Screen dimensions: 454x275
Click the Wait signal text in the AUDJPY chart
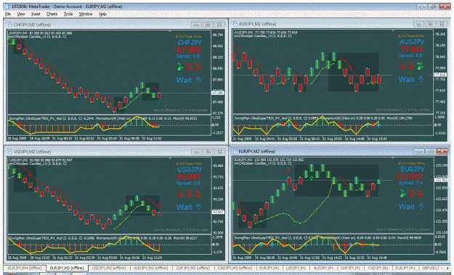pyautogui.click(x=406, y=79)
